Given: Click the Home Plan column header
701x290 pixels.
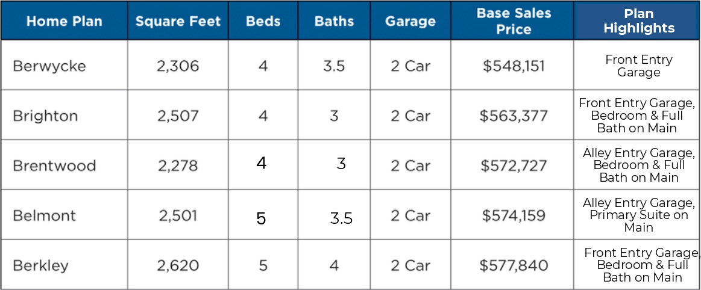Looking at the screenshot, I should point(64,21).
